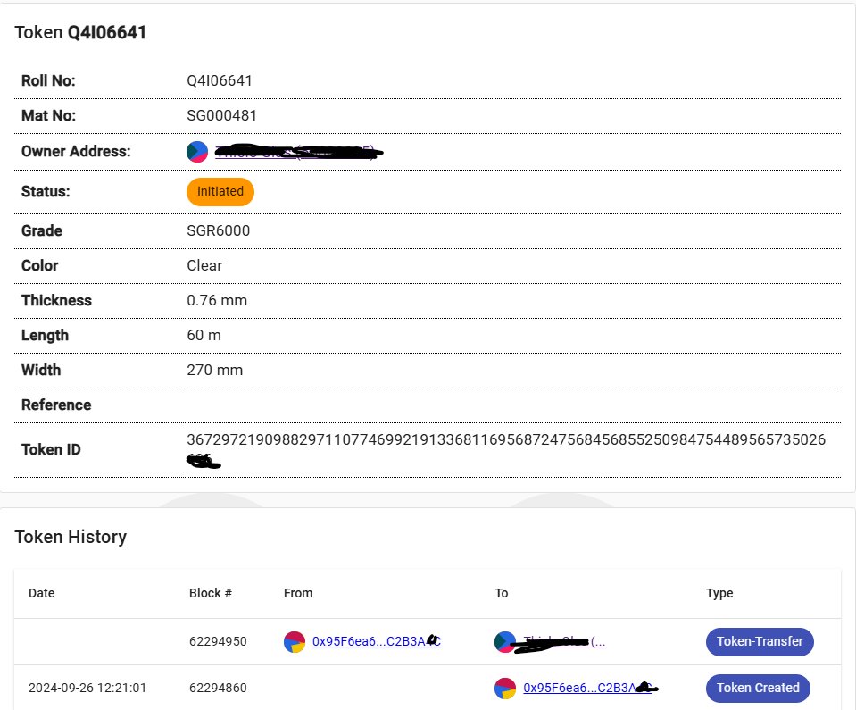Click the Roll No: label
This screenshot has height=710, width=856.
48,81
